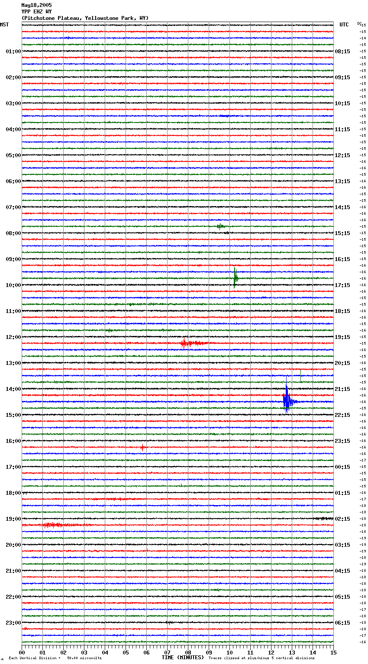
Task: Click the MST time zone label
Action: click(x=4, y=25)
